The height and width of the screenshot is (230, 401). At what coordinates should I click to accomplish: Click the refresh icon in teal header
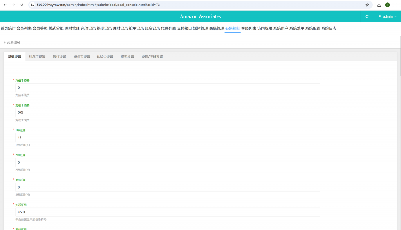(x=367, y=16)
